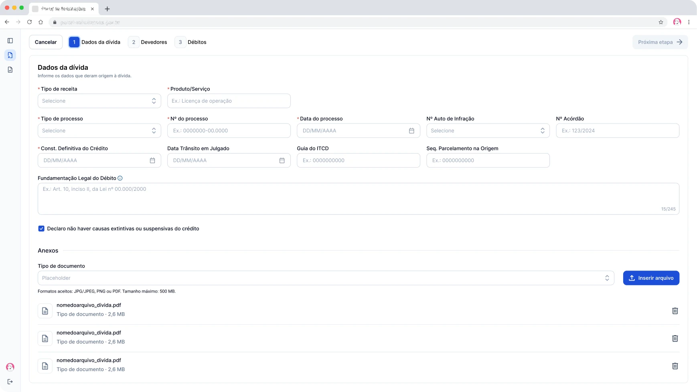Focus the Nº do processo field
Image resolution: width=697 pixels, height=392 pixels.
[x=229, y=131]
